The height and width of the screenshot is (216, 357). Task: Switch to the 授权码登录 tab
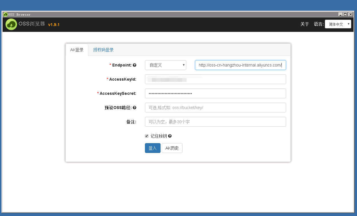[103, 50]
